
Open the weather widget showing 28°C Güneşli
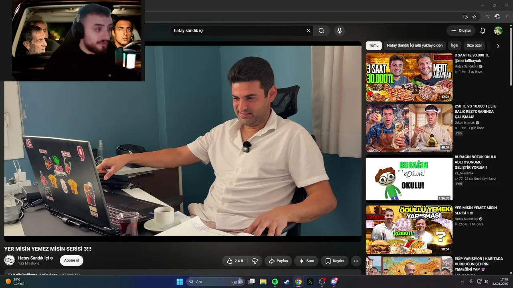point(15,282)
